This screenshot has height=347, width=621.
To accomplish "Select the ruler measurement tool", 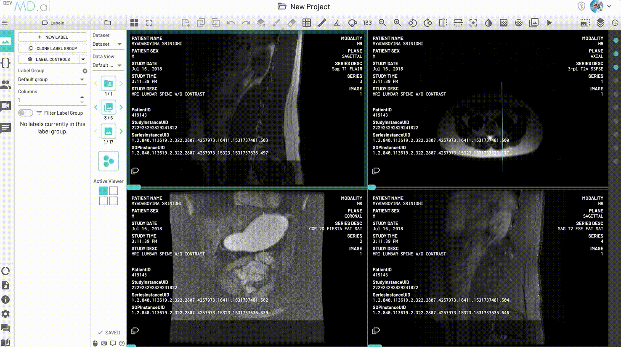I will point(322,23).
